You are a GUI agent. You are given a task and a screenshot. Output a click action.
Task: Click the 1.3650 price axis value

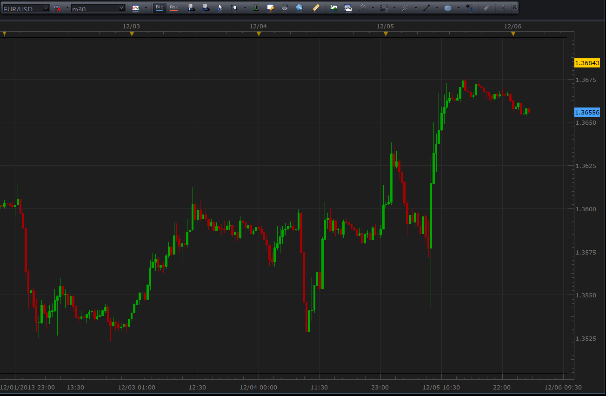(586, 122)
